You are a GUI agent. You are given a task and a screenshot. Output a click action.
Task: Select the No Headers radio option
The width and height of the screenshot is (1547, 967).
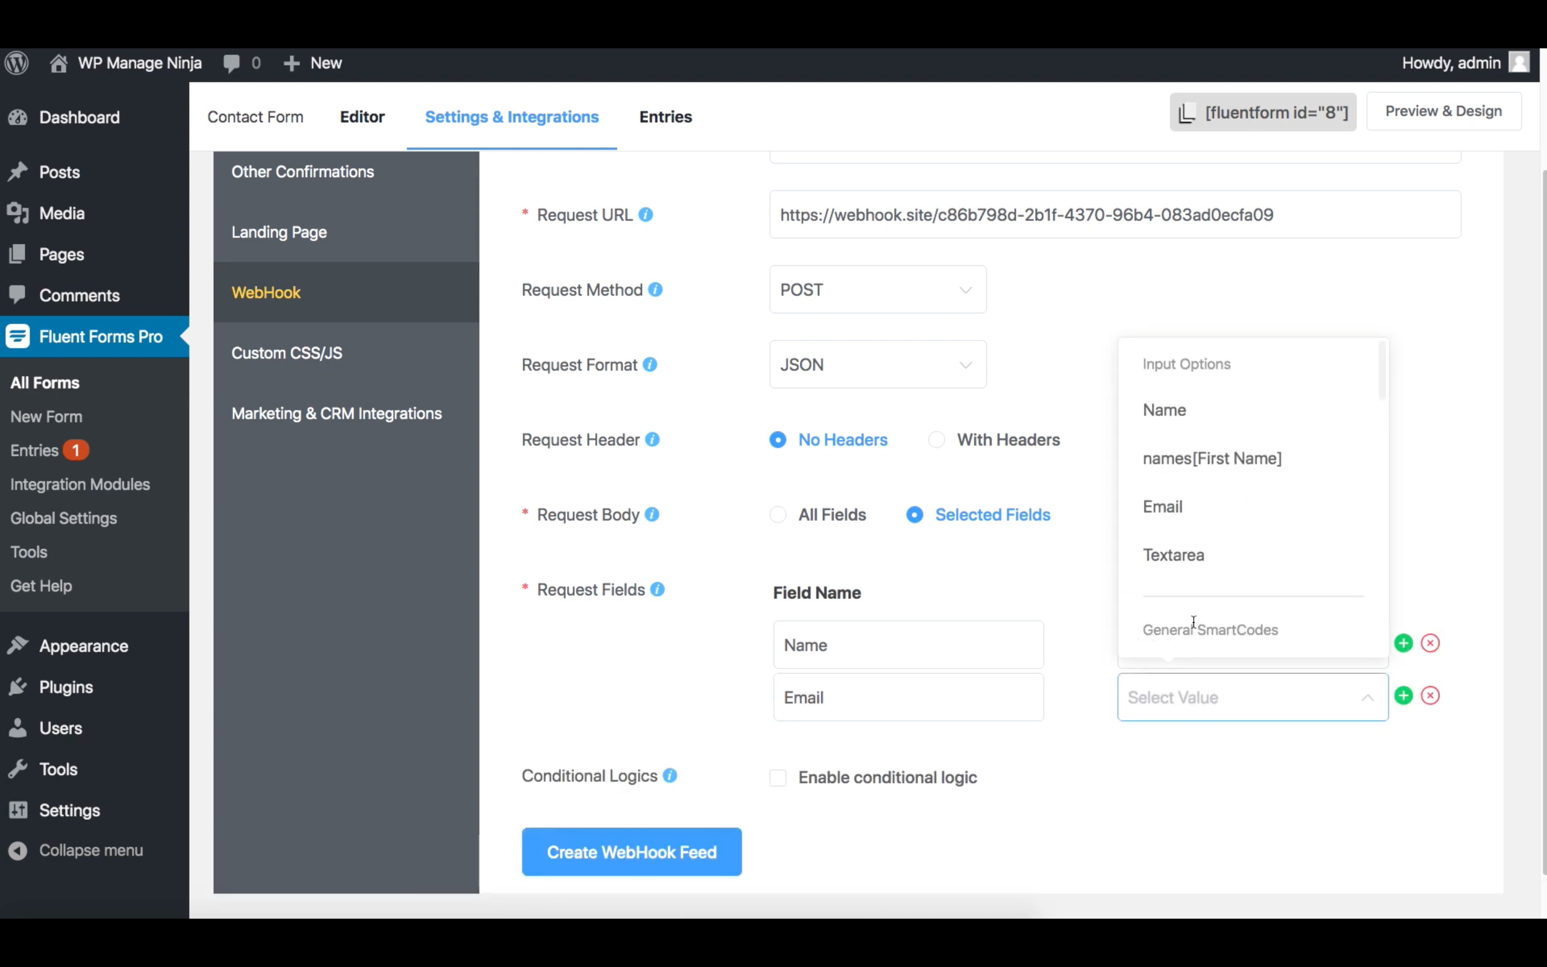click(777, 440)
